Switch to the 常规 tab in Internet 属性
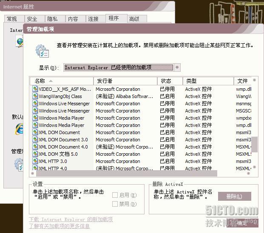This screenshot has width=264, height=233. 14,19
